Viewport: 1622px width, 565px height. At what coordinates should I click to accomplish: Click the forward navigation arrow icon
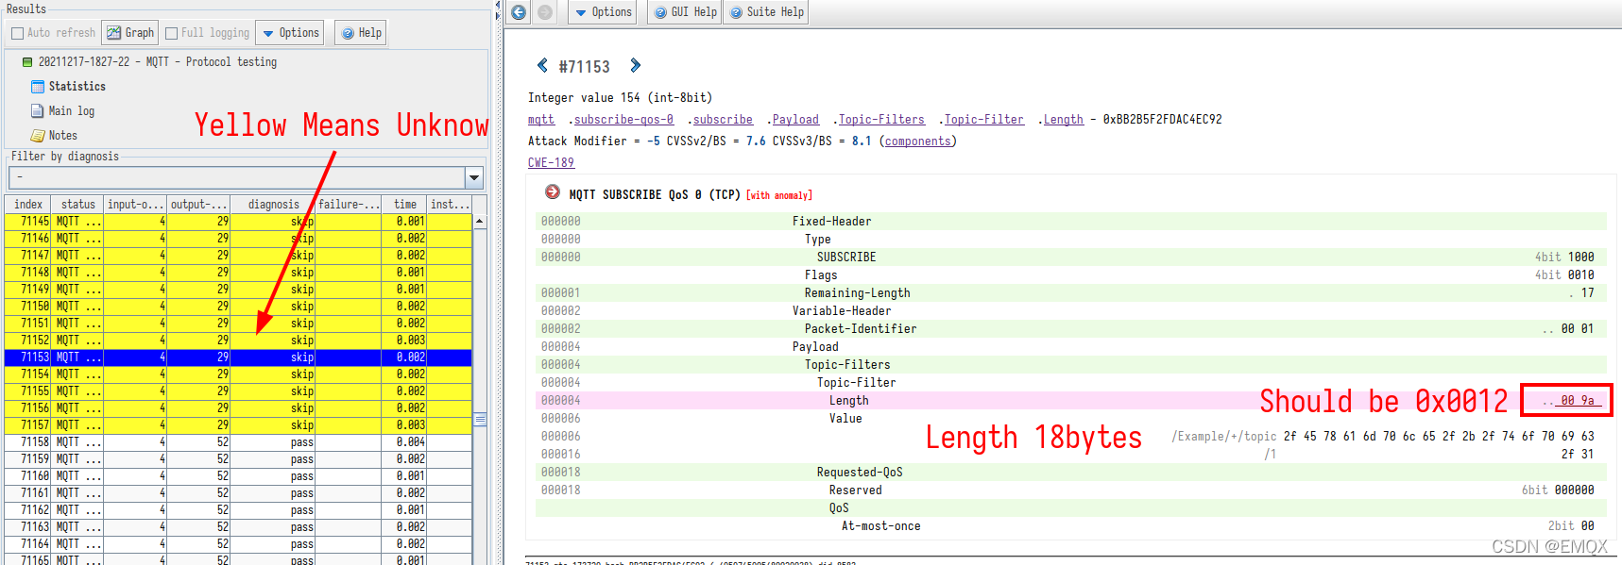tap(545, 12)
